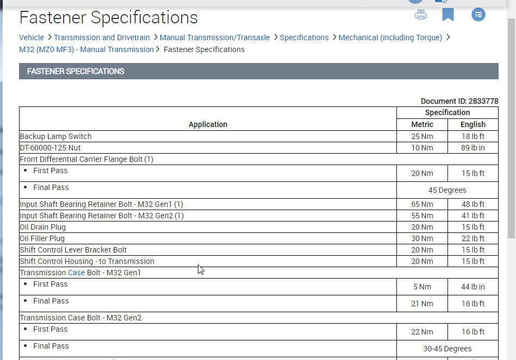Click the 30 Nm Oil Filler value
This screenshot has height=360, width=516.
click(x=422, y=238)
